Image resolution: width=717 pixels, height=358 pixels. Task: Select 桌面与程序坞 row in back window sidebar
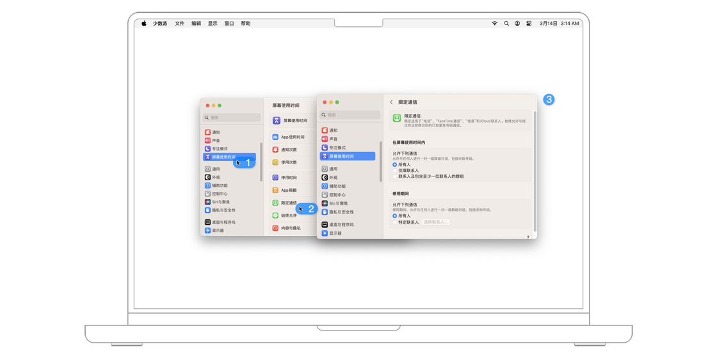pyautogui.click(x=229, y=222)
